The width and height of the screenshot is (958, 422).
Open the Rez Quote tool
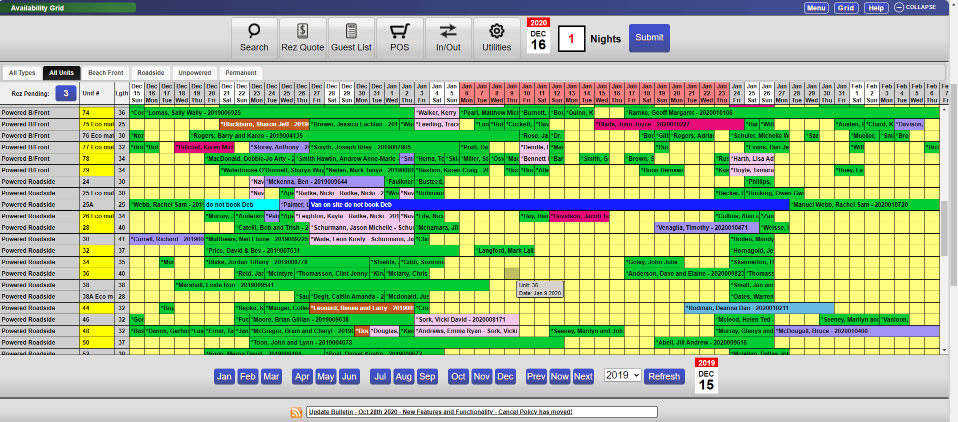click(x=302, y=38)
